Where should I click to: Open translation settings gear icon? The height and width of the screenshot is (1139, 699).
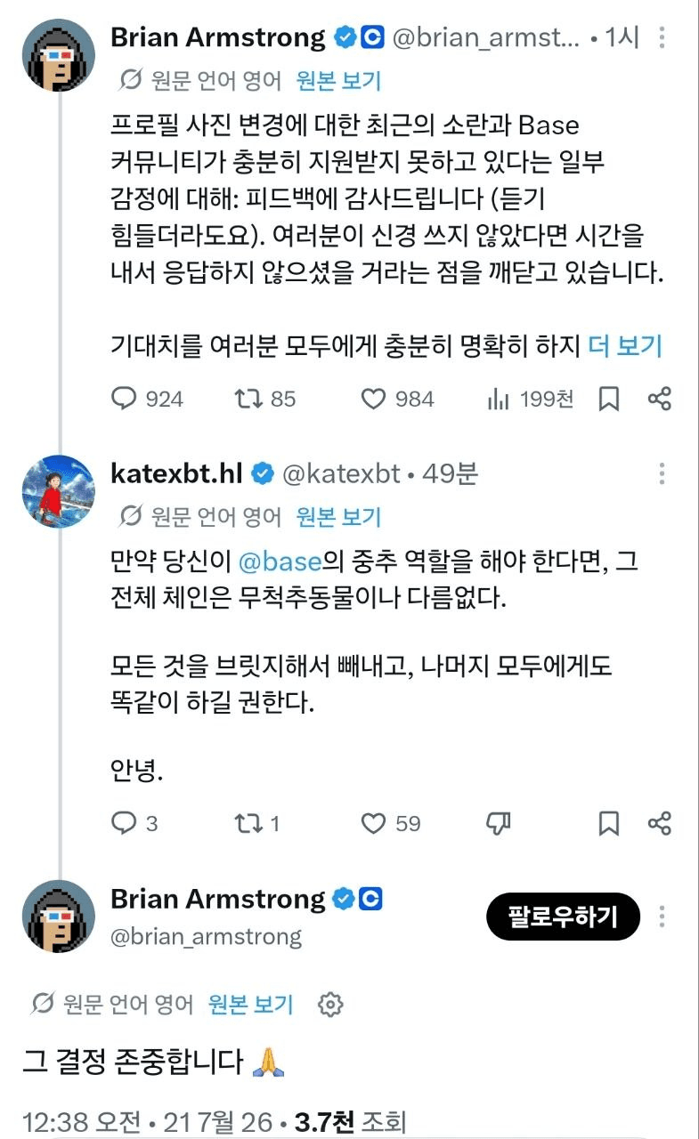tap(330, 1005)
